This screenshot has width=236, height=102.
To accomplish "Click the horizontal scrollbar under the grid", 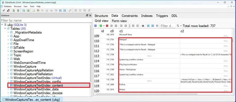I will [x=147, y=94].
